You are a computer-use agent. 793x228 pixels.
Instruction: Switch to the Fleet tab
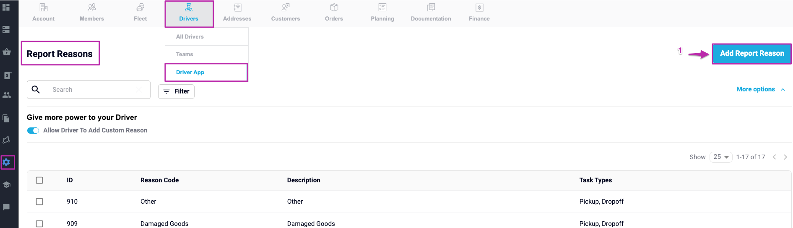point(140,13)
